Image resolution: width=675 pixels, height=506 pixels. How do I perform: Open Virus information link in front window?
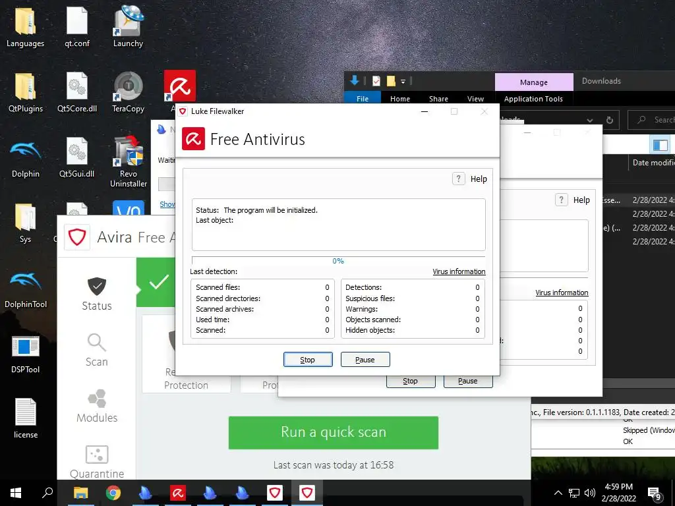click(x=459, y=271)
